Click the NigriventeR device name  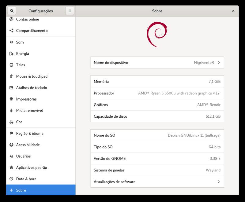(204, 63)
